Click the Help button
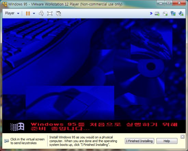 tap(167, 141)
